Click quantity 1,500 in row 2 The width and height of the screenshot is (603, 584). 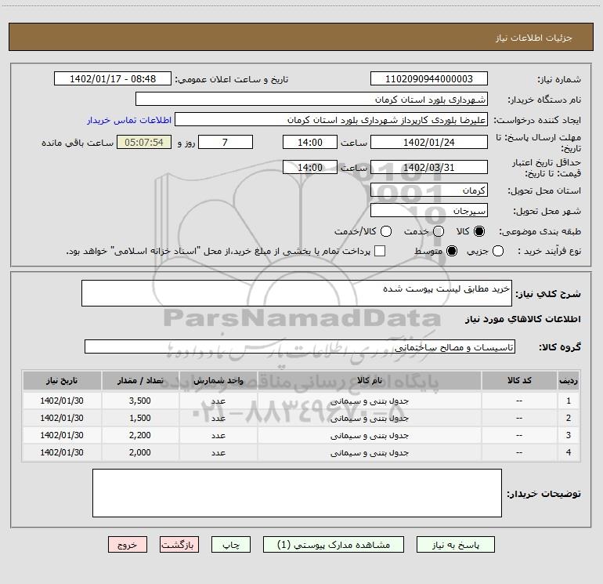140,418
